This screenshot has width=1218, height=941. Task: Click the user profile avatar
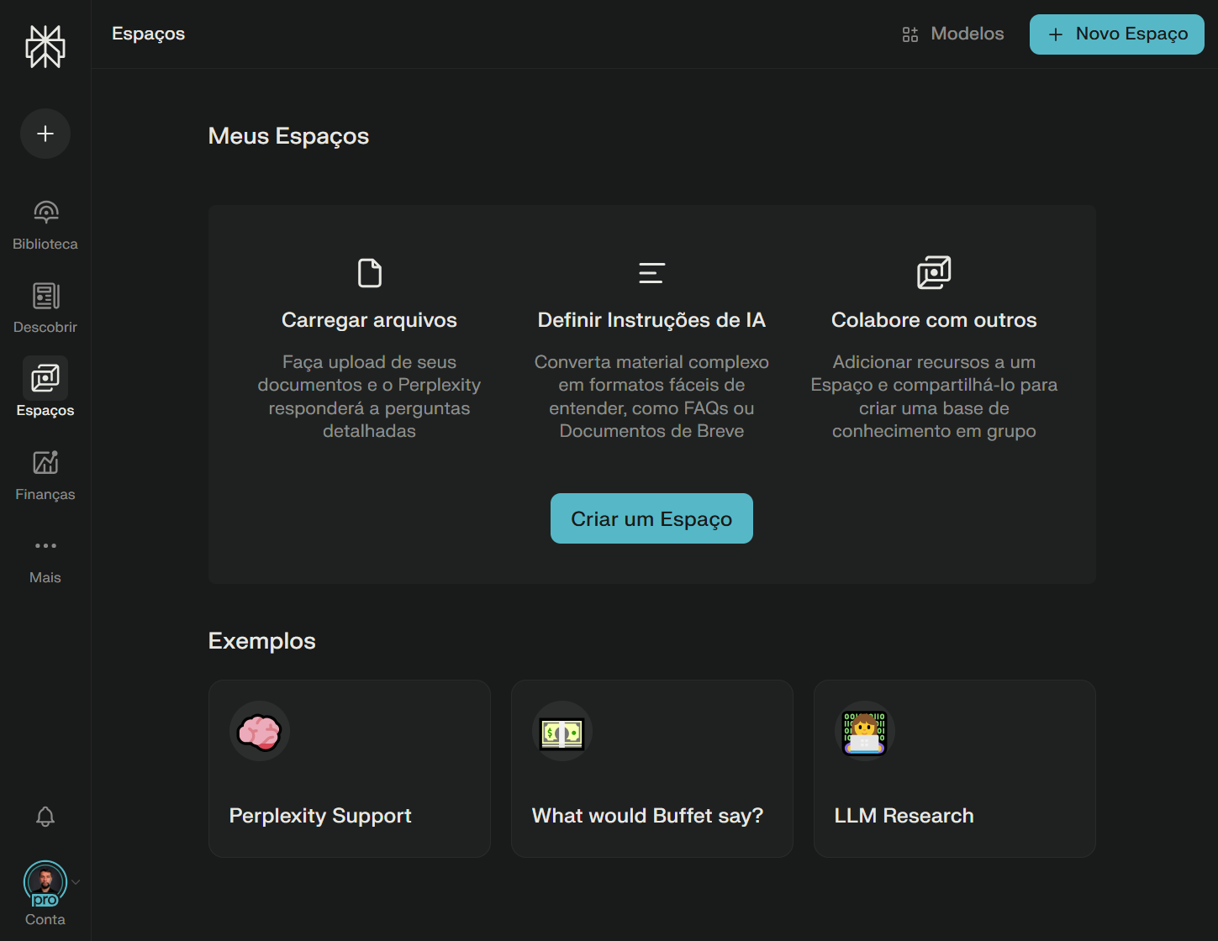coord(45,882)
